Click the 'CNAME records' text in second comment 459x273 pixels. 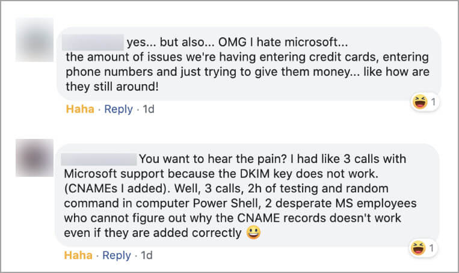pos(312,218)
